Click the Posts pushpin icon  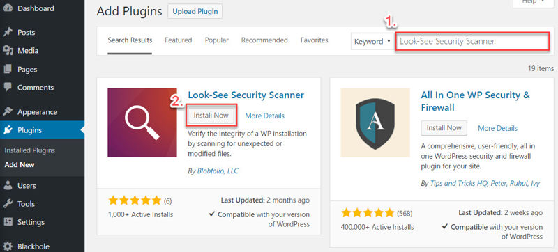click(x=8, y=32)
